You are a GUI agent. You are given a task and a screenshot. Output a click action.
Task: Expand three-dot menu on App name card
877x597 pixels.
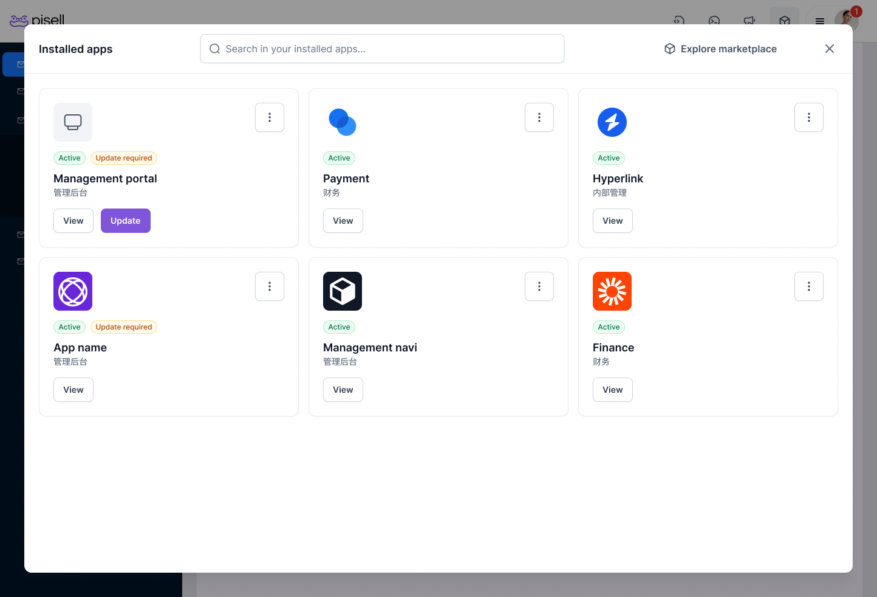click(270, 286)
